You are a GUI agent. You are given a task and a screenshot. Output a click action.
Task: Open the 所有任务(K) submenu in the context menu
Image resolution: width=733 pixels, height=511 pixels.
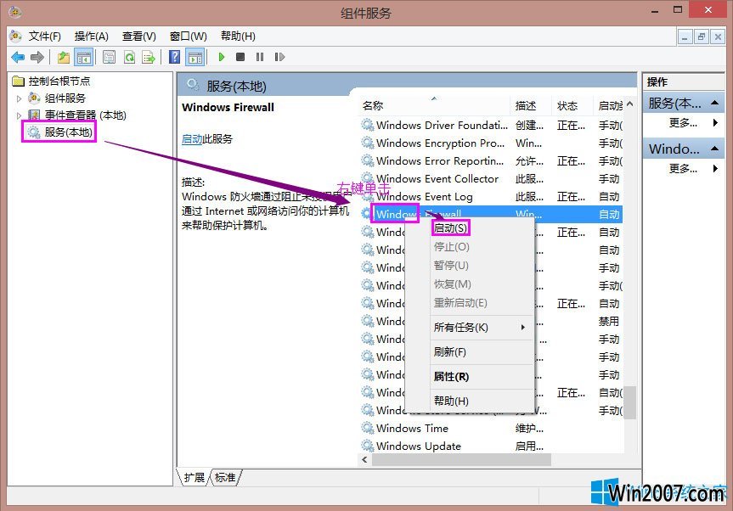(470, 328)
